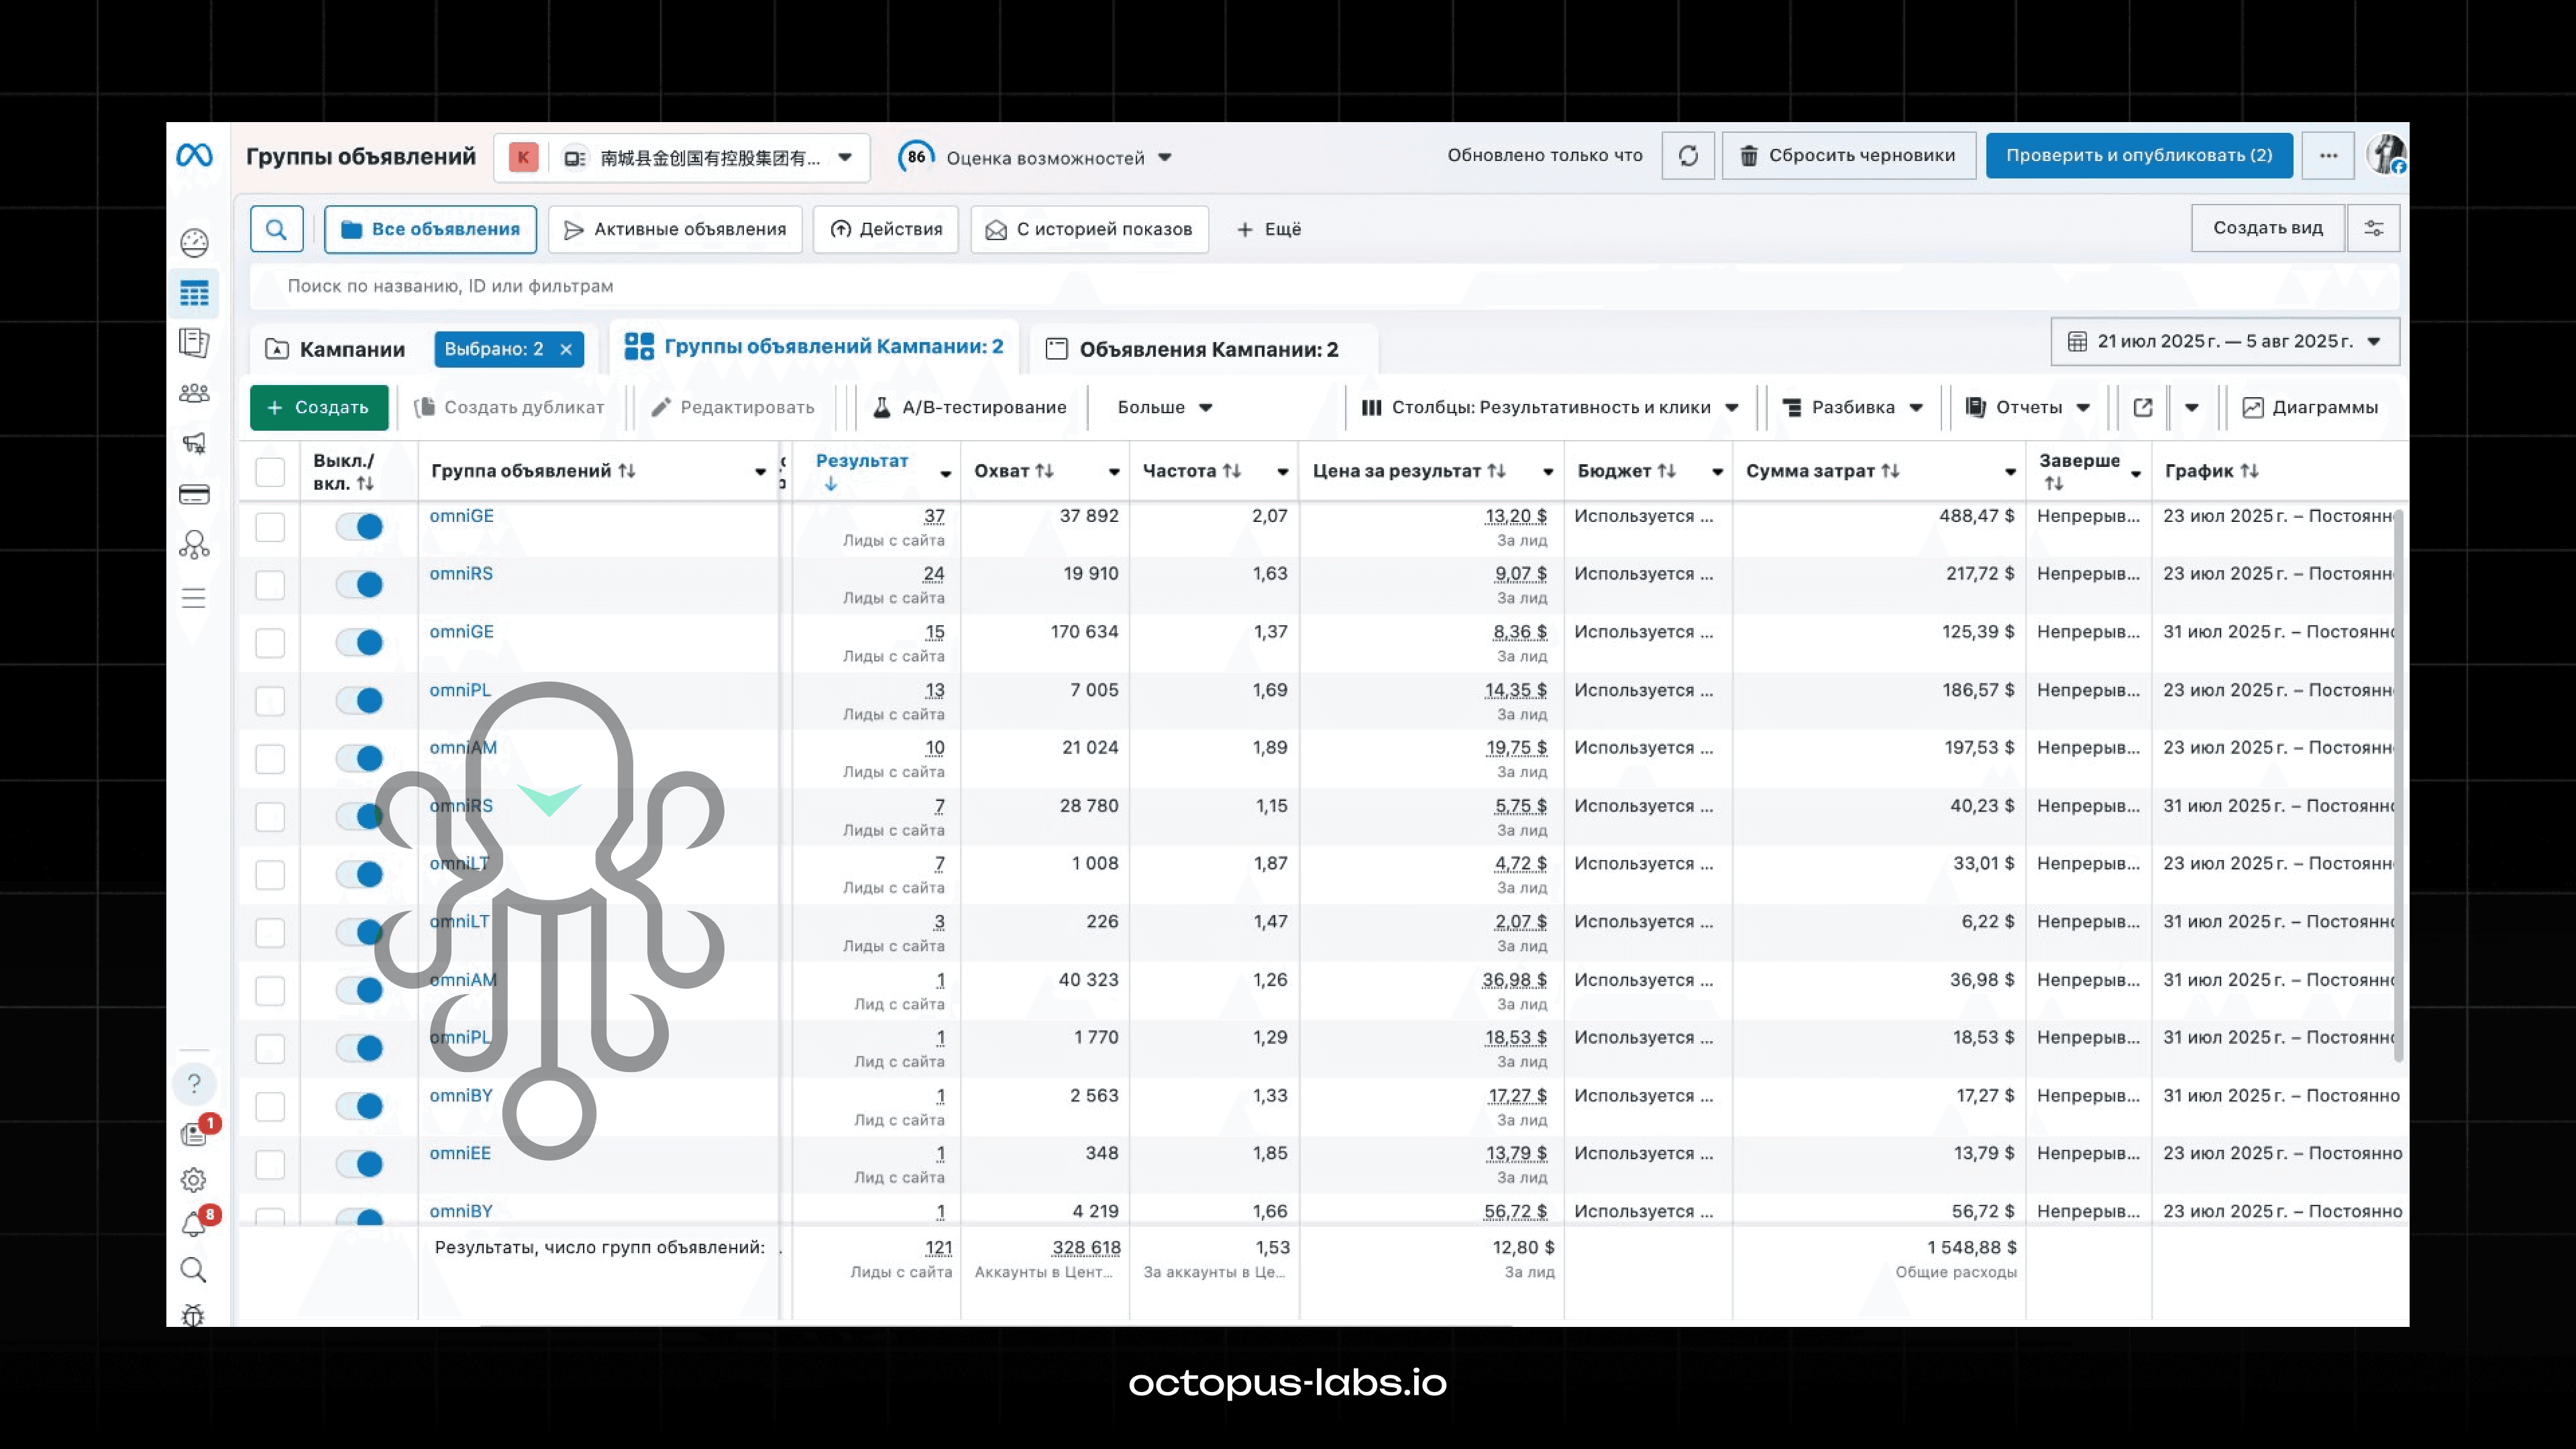
Task: Check the select-all header checkbox
Action: click(270, 471)
